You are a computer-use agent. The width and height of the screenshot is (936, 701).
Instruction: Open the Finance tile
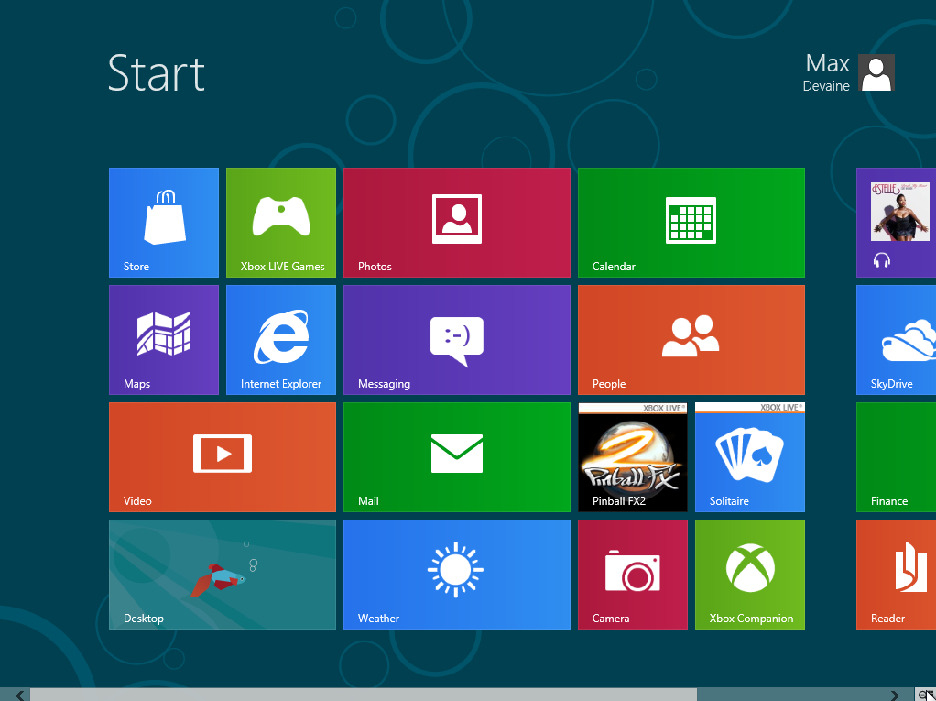[x=896, y=456]
